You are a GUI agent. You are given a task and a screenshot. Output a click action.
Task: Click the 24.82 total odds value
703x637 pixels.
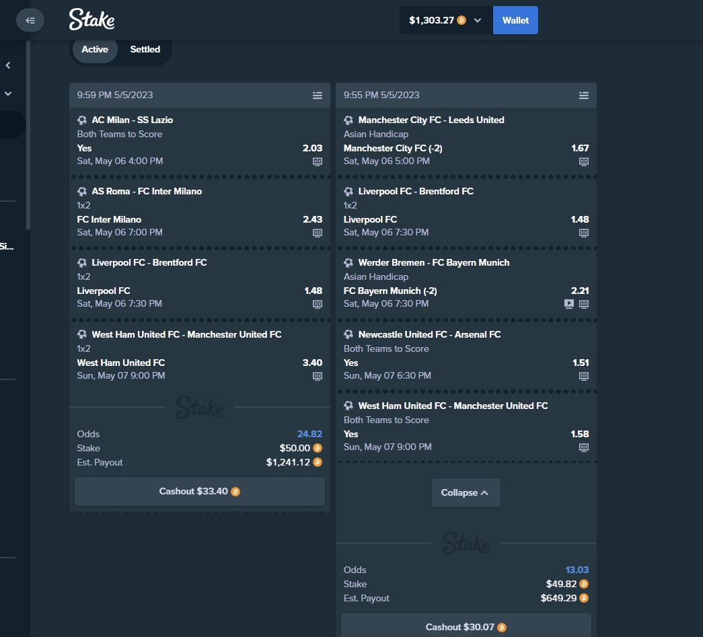point(310,434)
